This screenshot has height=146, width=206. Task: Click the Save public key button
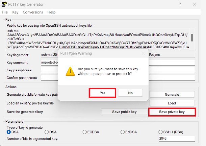tap(124, 112)
